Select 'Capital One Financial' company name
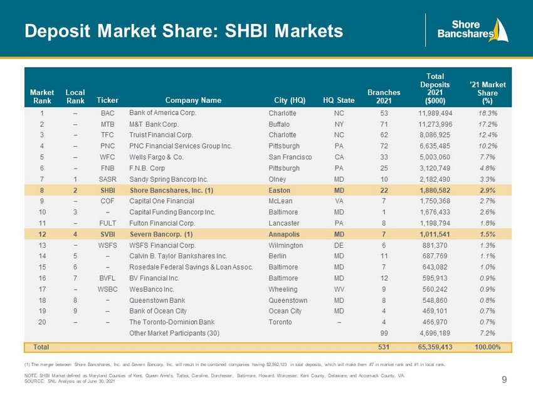The height and width of the screenshot is (400, 533). (162, 201)
